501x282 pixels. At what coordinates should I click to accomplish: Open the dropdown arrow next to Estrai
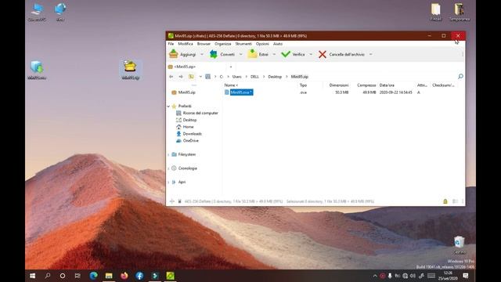tap(274, 54)
